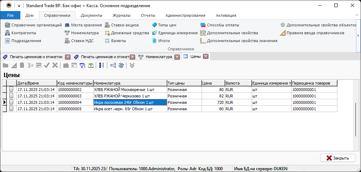Screen dimensions: 361x172
Task: Switch to Номенклатура document tab
Action: coord(159,57)
